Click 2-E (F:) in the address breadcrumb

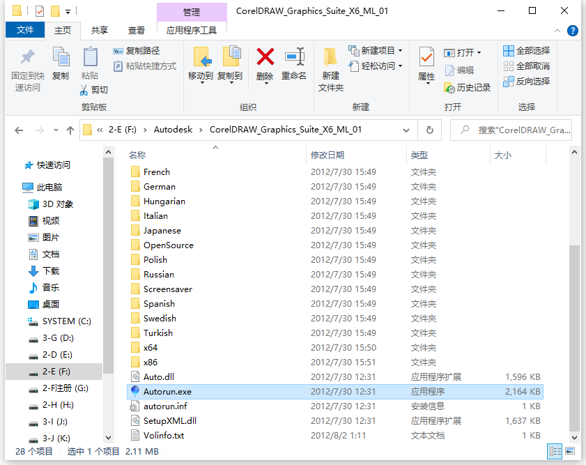pos(122,130)
